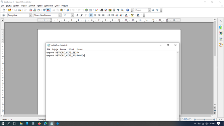
Task: Open the Gallery icon in toolbar
Action: [110, 10]
